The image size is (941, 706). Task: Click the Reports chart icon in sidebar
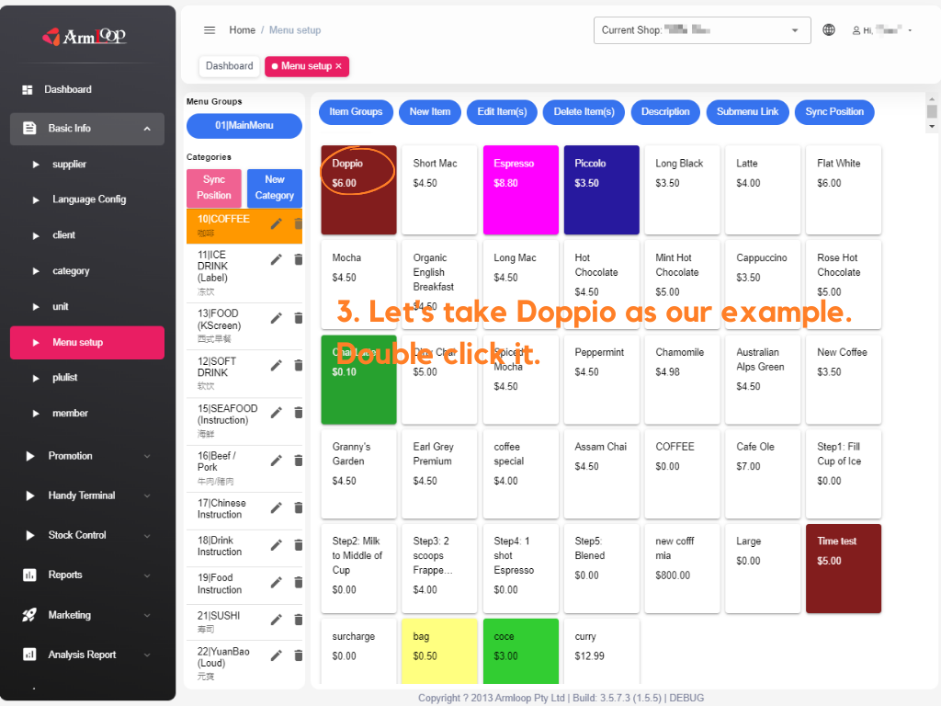coord(28,575)
